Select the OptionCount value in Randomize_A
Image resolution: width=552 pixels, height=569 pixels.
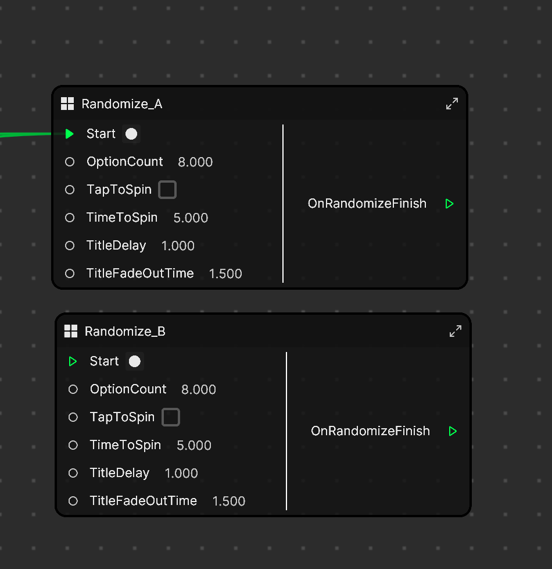coord(195,162)
